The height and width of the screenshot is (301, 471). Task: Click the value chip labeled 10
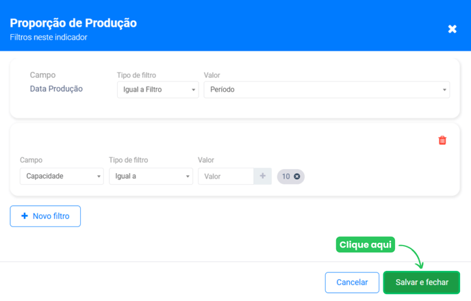(290, 176)
